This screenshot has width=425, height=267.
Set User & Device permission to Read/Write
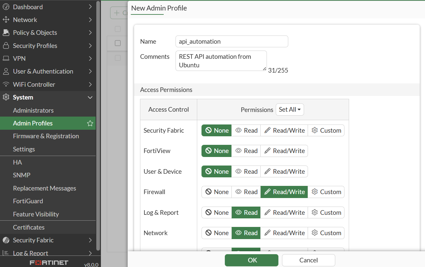(284, 171)
